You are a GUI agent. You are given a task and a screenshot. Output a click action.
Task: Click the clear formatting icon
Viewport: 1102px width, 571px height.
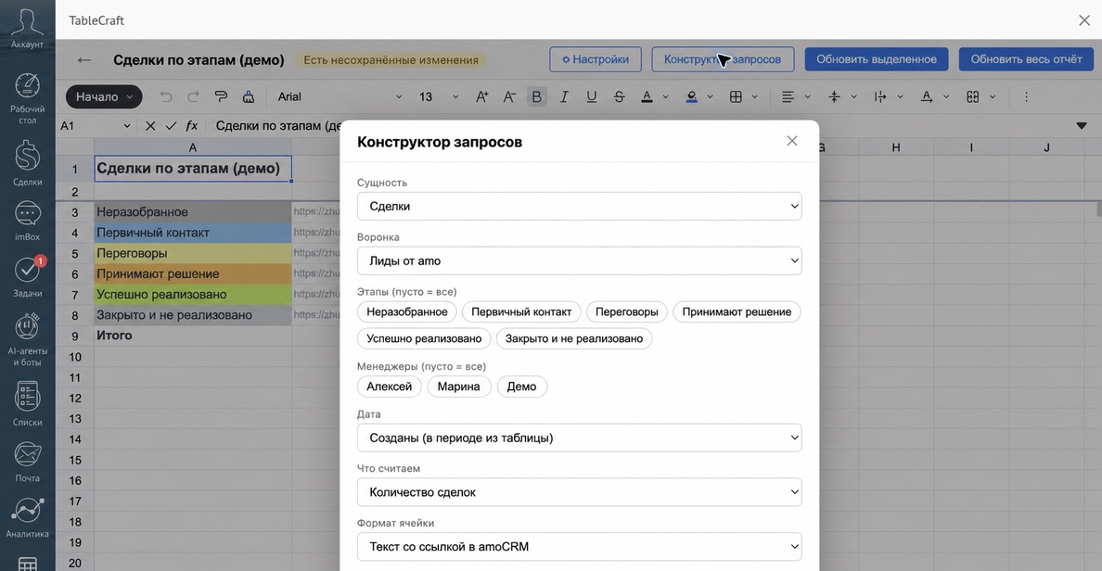pyautogui.click(x=248, y=97)
